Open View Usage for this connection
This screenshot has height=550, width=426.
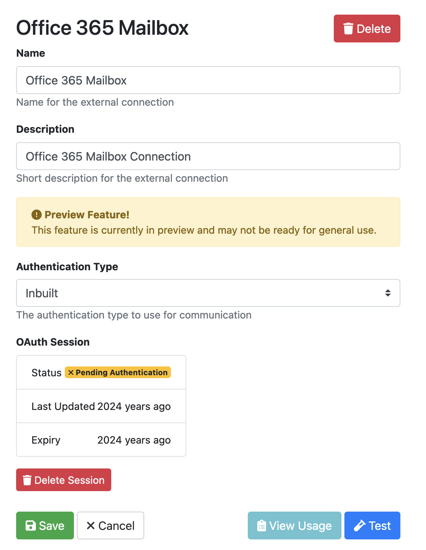tap(294, 525)
